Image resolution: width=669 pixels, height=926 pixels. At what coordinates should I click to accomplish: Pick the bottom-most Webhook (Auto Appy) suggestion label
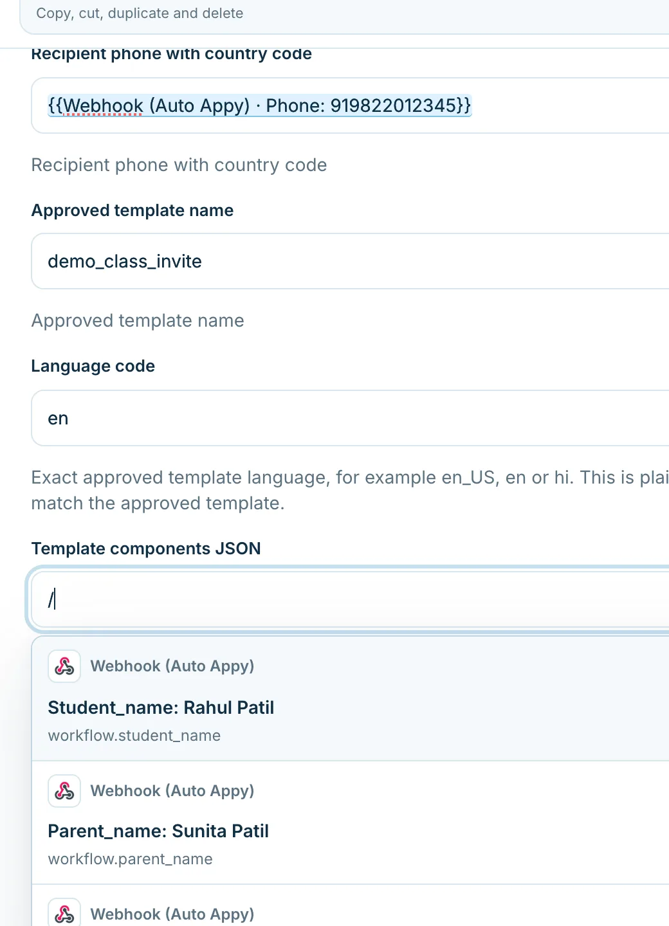click(172, 914)
